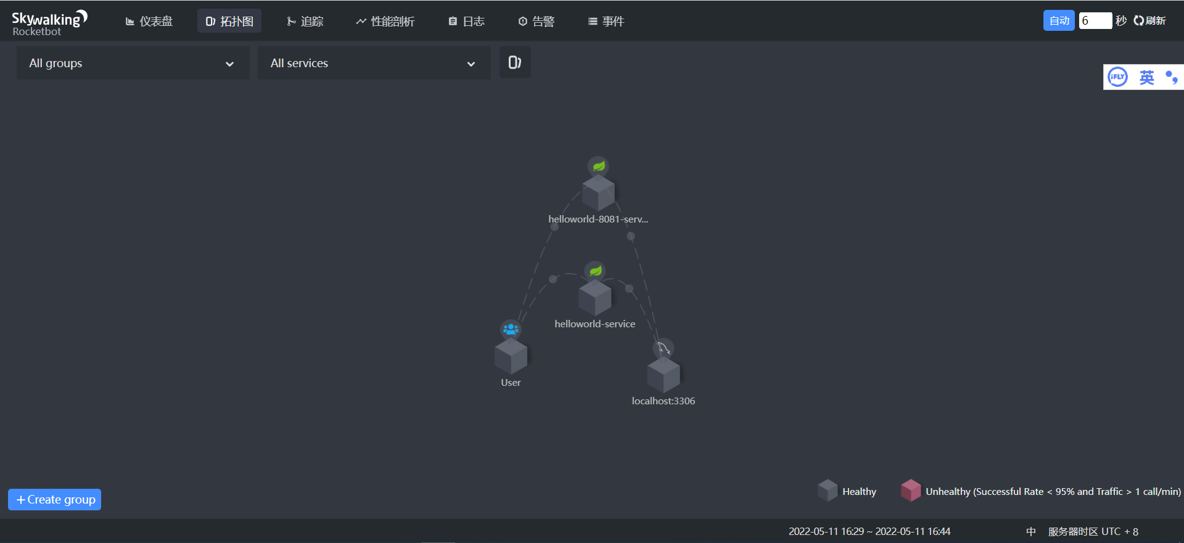This screenshot has width=1184, height=543.
Task: Click the localhost:3306 label text
Action: tap(664, 401)
